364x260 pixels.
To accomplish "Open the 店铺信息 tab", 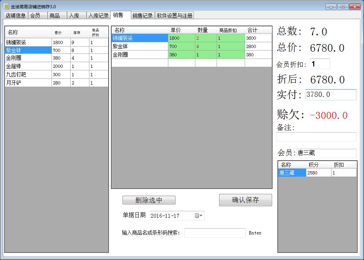I will [16, 16].
